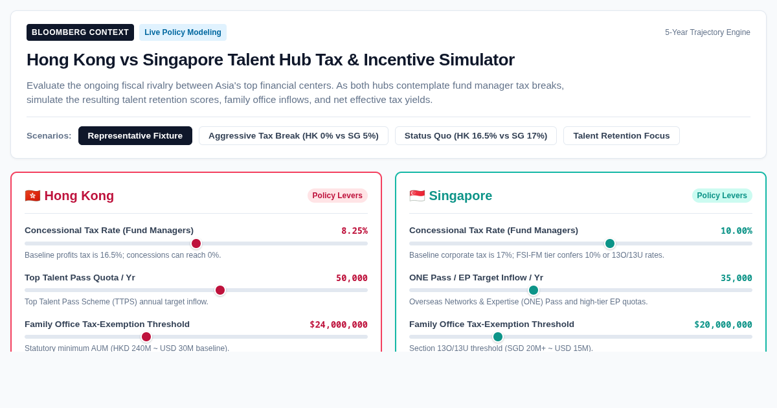Switch to Talent Retention Focus scenario
Image resolution: width=777 pixels, height=408 pixels.
[622, 136]
